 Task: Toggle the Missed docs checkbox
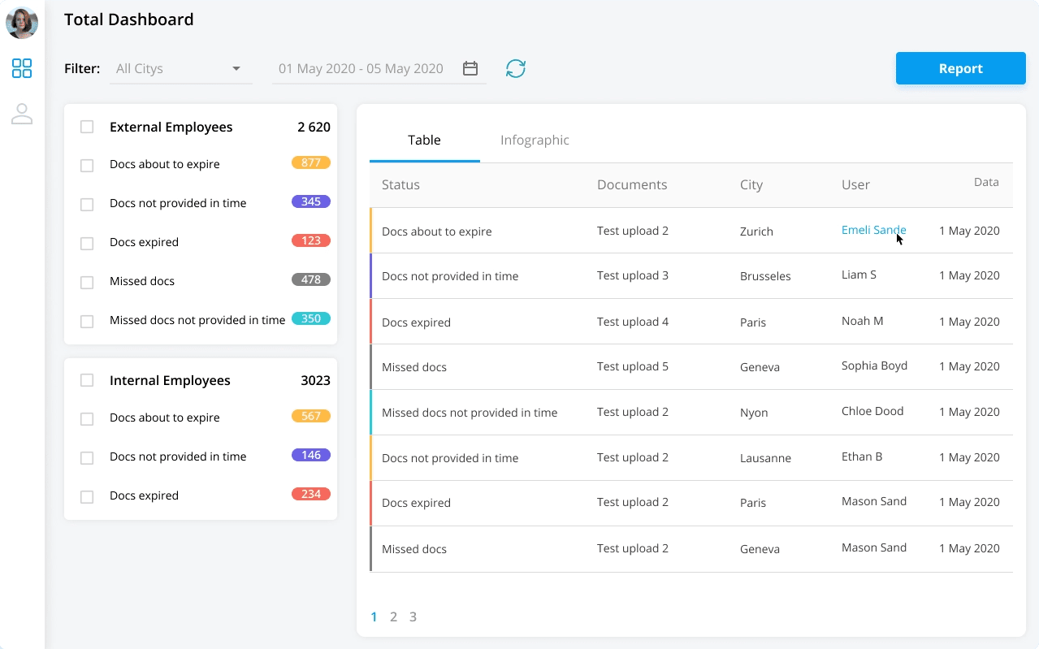pyautogui.click(x=87, y=283)
